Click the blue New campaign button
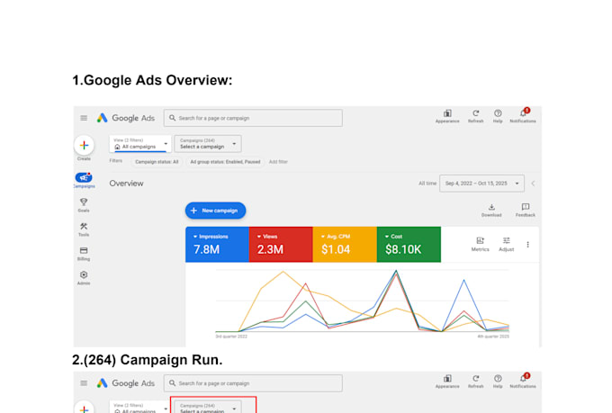 [215, 211]
